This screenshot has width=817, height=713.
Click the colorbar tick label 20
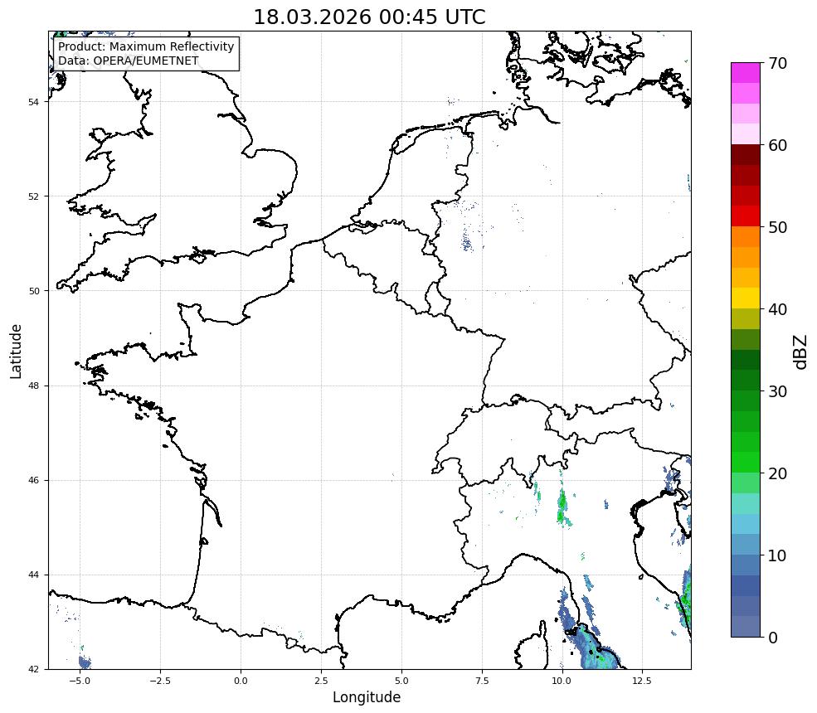pyautogui.click(x=777, y=473)
